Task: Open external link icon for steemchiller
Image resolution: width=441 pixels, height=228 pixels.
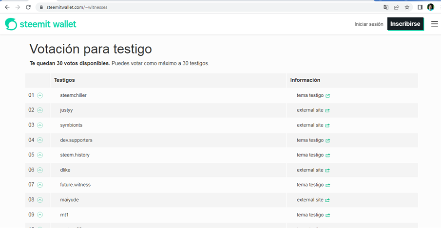Action: tap(327, 96)
